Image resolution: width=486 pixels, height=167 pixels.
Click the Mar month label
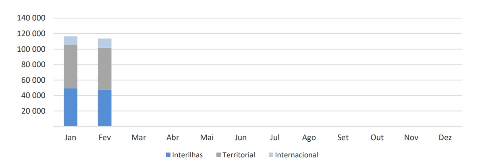click(x=139, y=138)
